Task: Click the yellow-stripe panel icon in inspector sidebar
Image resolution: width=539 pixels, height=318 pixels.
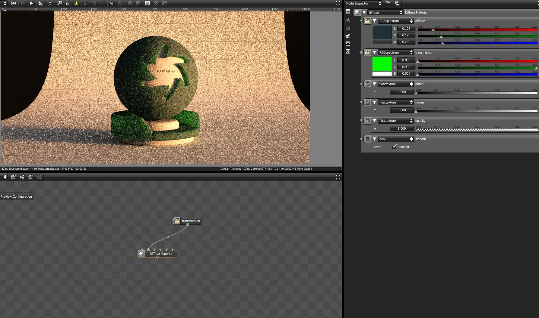Action: pos(348,28)
